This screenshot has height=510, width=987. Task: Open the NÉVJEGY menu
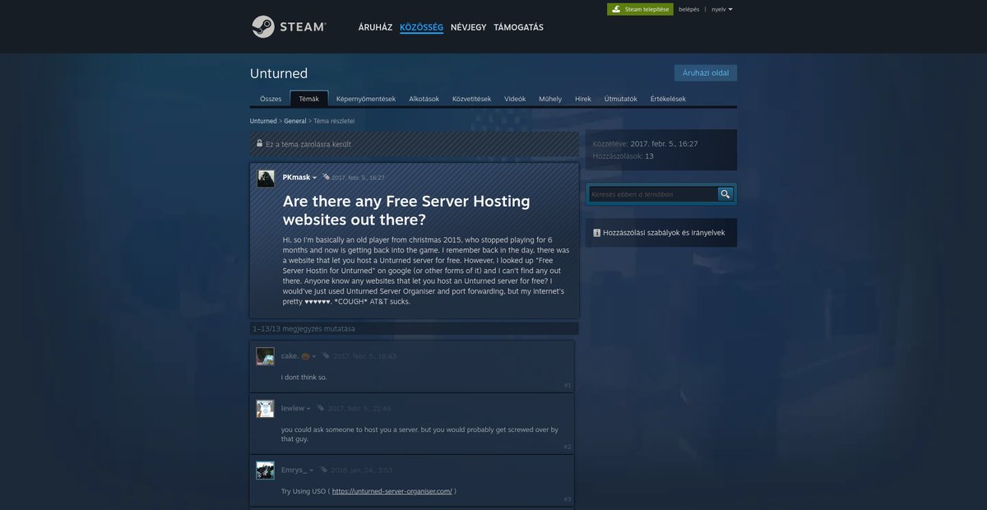pos(468,27)
